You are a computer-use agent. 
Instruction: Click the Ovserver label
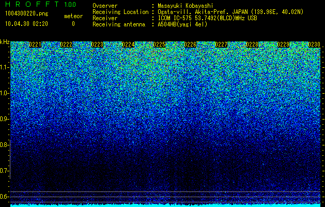105,6
